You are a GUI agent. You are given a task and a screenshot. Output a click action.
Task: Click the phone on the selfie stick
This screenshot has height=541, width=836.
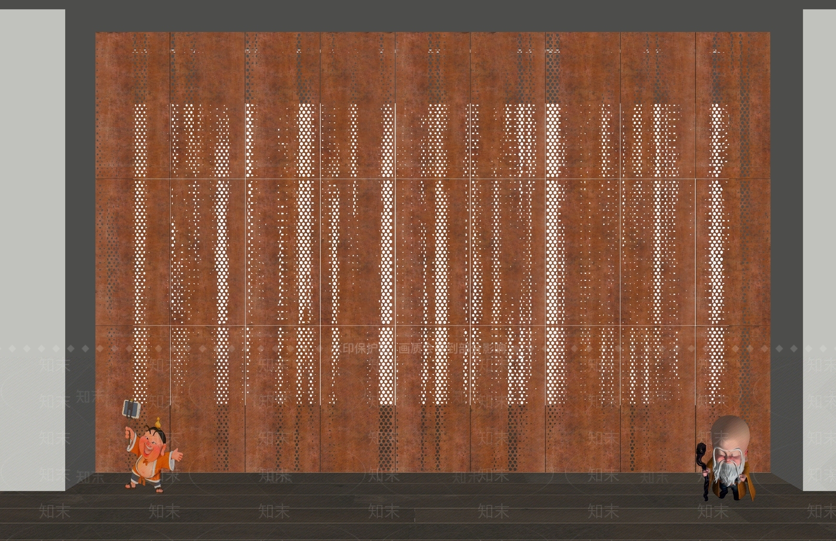131,409
